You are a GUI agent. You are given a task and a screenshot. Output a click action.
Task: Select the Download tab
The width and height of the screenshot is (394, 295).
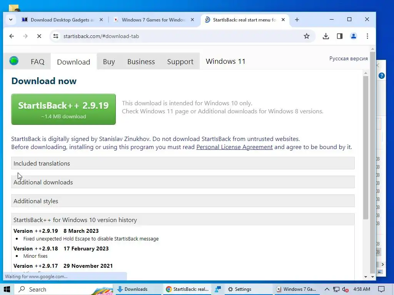[x=73, y=62]
